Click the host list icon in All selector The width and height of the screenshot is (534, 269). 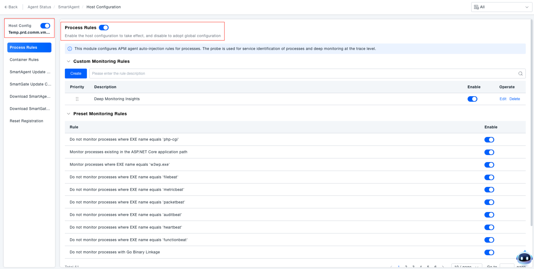(476, 7)
